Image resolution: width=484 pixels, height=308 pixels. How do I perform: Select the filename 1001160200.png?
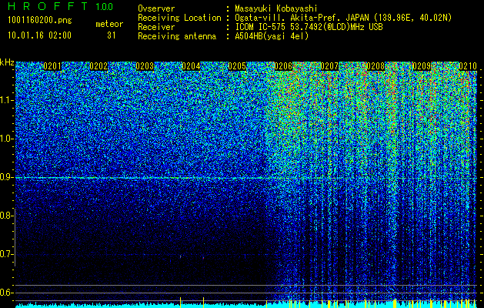point(40,21)
